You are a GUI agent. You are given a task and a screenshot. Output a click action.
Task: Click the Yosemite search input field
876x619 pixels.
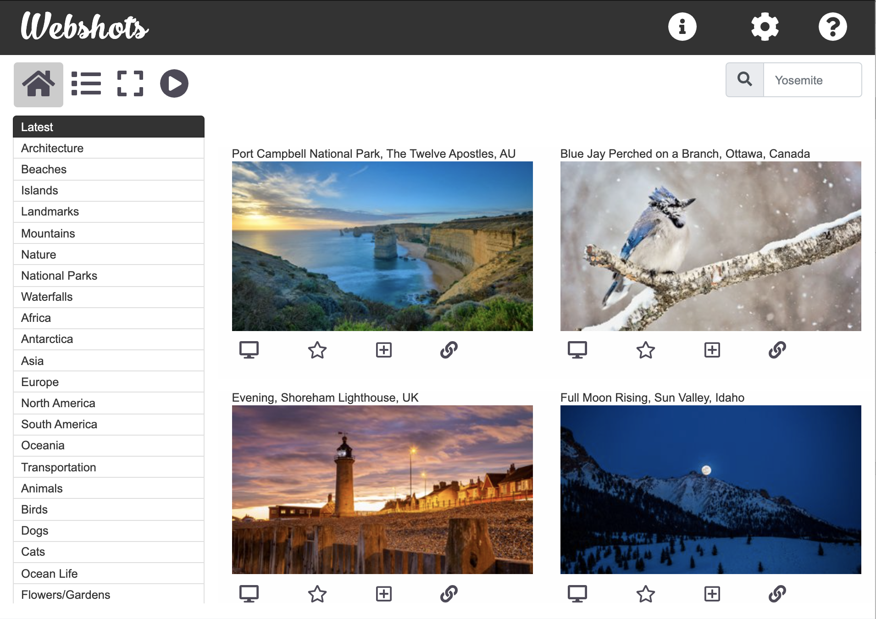pyautogui.click(x=812, y=80)
